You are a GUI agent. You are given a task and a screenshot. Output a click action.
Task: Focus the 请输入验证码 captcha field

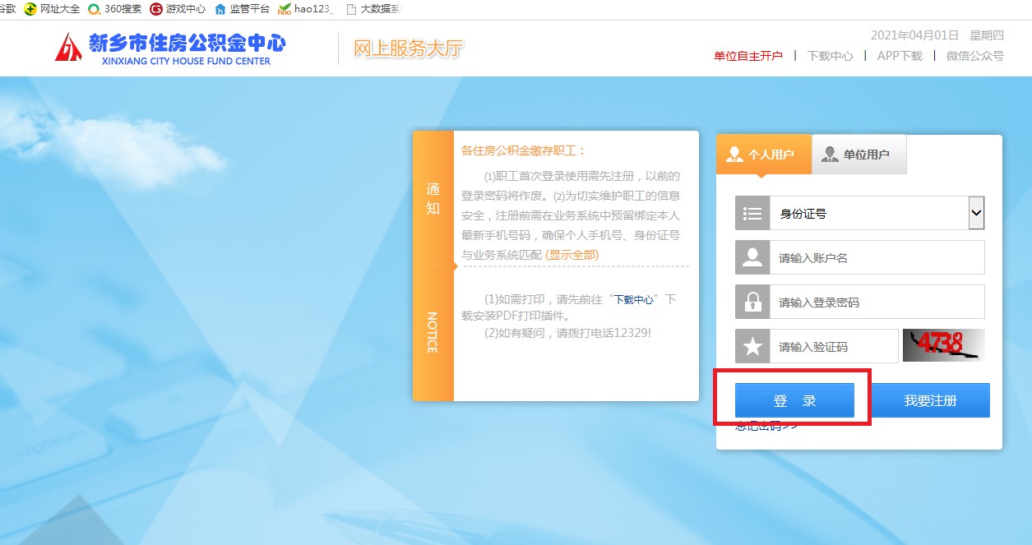coord(834,346)
